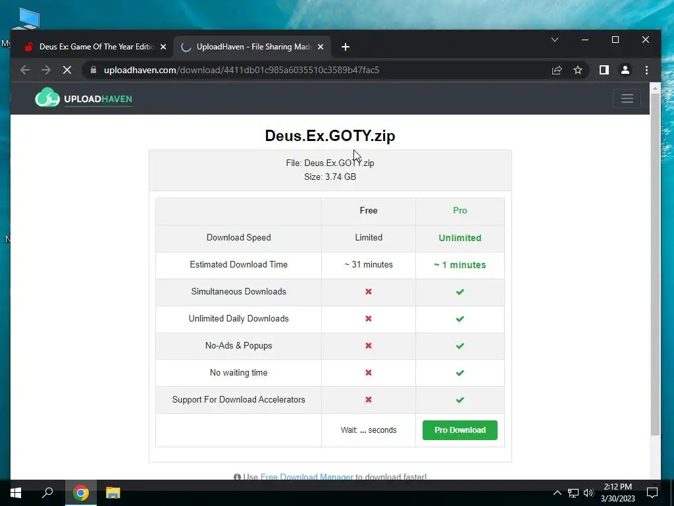Click the 'Limited' speed cell
Viewport: 674px width, 506px height.
[369, 237]
